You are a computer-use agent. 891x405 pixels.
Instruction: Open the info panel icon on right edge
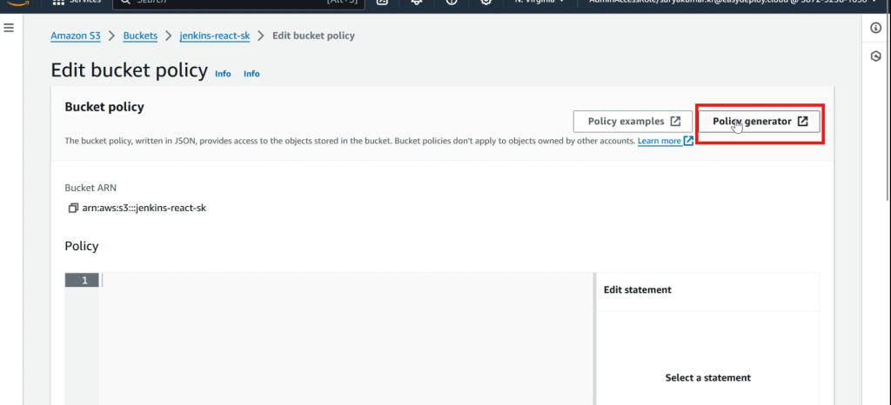[x=876, y=28]
